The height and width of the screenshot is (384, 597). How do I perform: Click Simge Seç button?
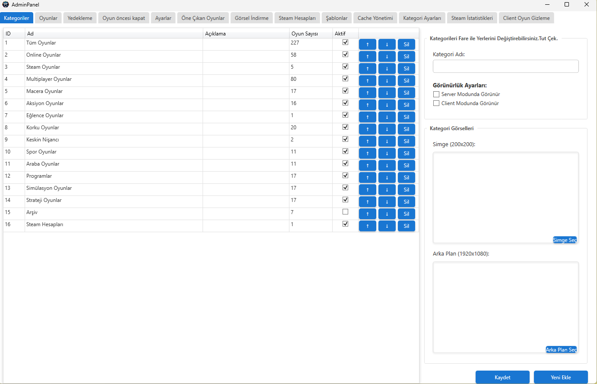coord(565,240)
